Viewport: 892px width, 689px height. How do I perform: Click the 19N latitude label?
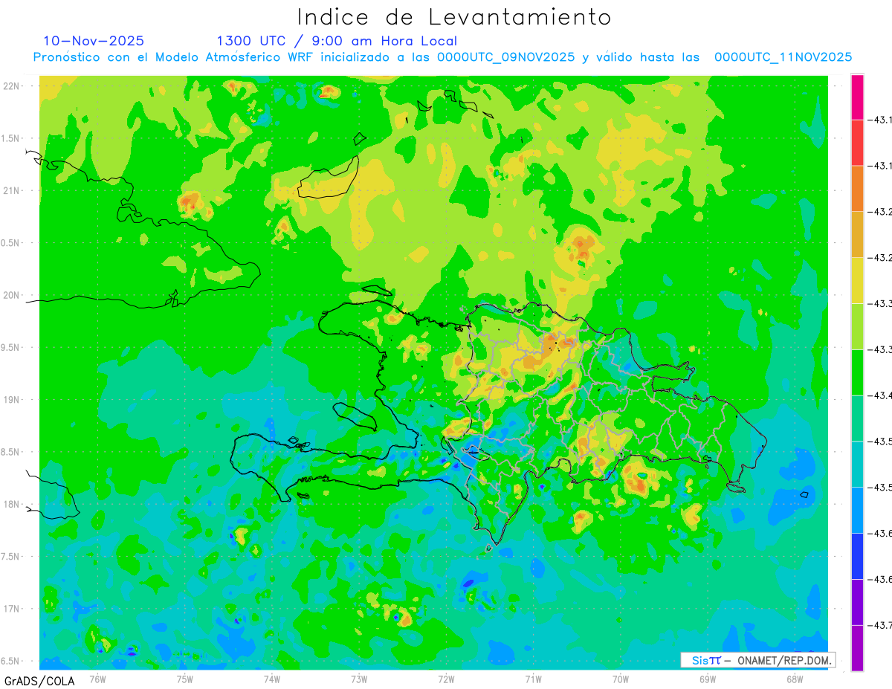tap(12, 399)
